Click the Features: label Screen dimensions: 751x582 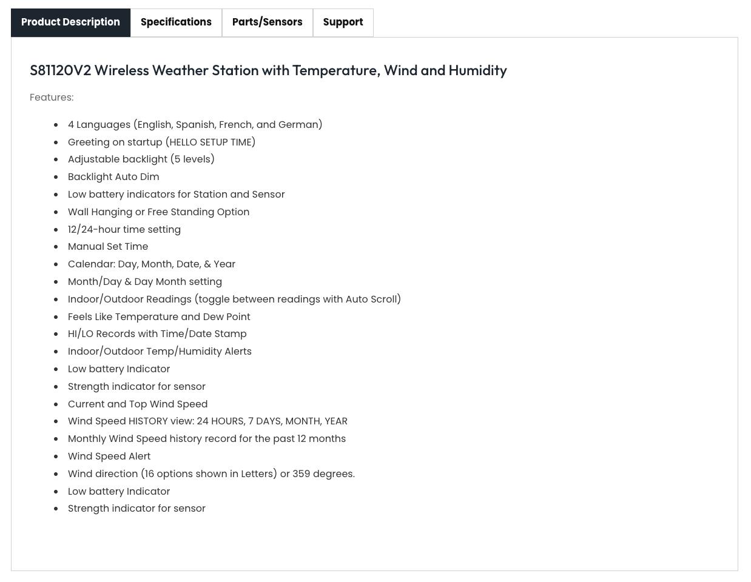tap(52, 98)
